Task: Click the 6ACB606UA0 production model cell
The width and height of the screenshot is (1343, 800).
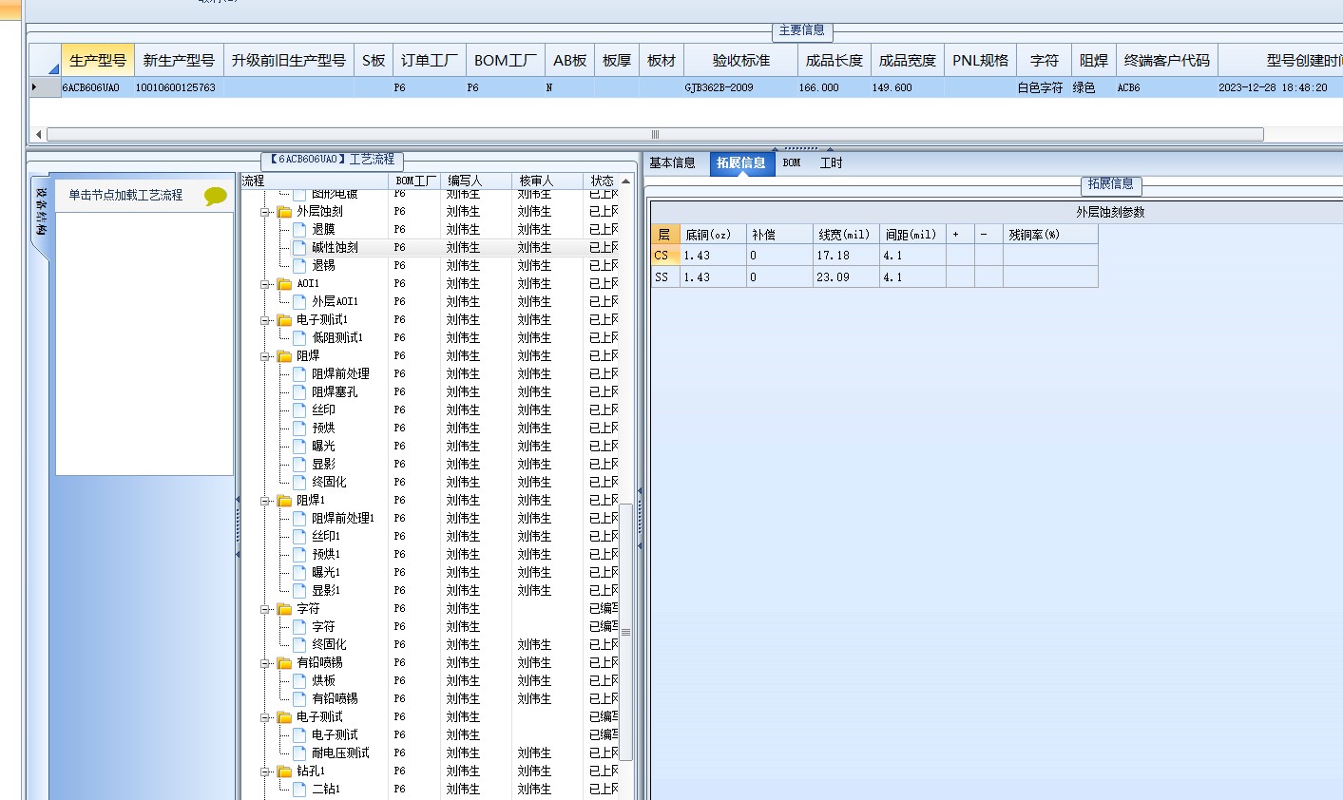Action: coord(98,87)
